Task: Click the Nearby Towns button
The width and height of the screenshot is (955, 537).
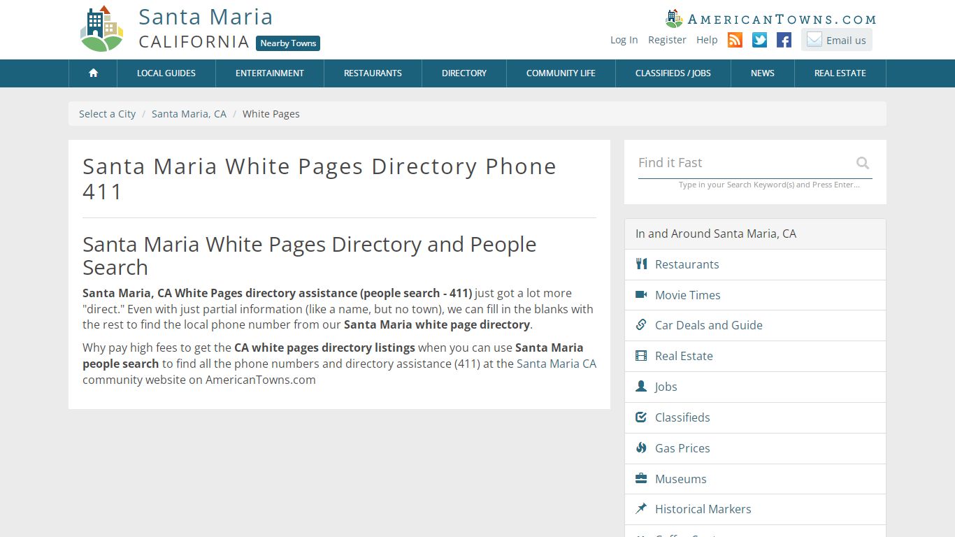Action: [x=288, y=43]
